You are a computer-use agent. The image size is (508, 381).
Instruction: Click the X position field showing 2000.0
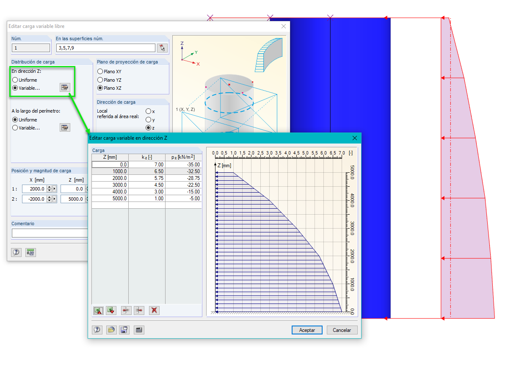click(34, 189)
